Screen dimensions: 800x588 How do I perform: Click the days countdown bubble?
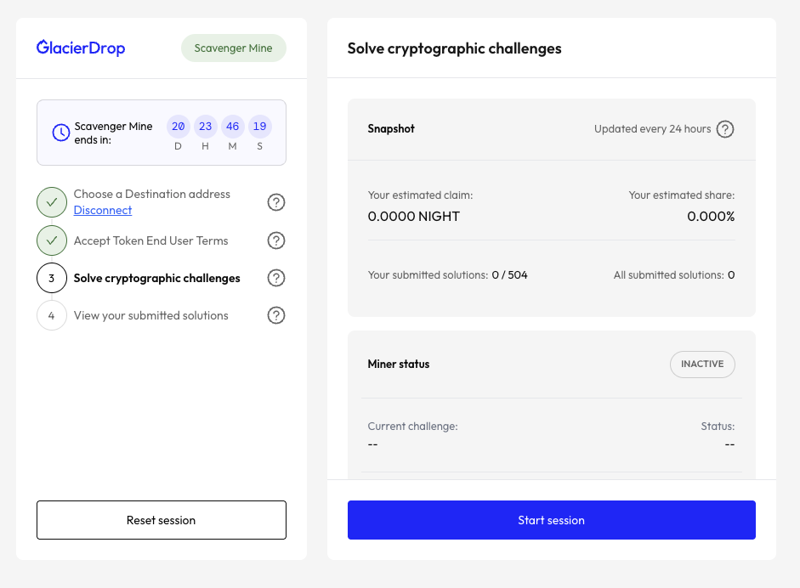coord(179,127)
